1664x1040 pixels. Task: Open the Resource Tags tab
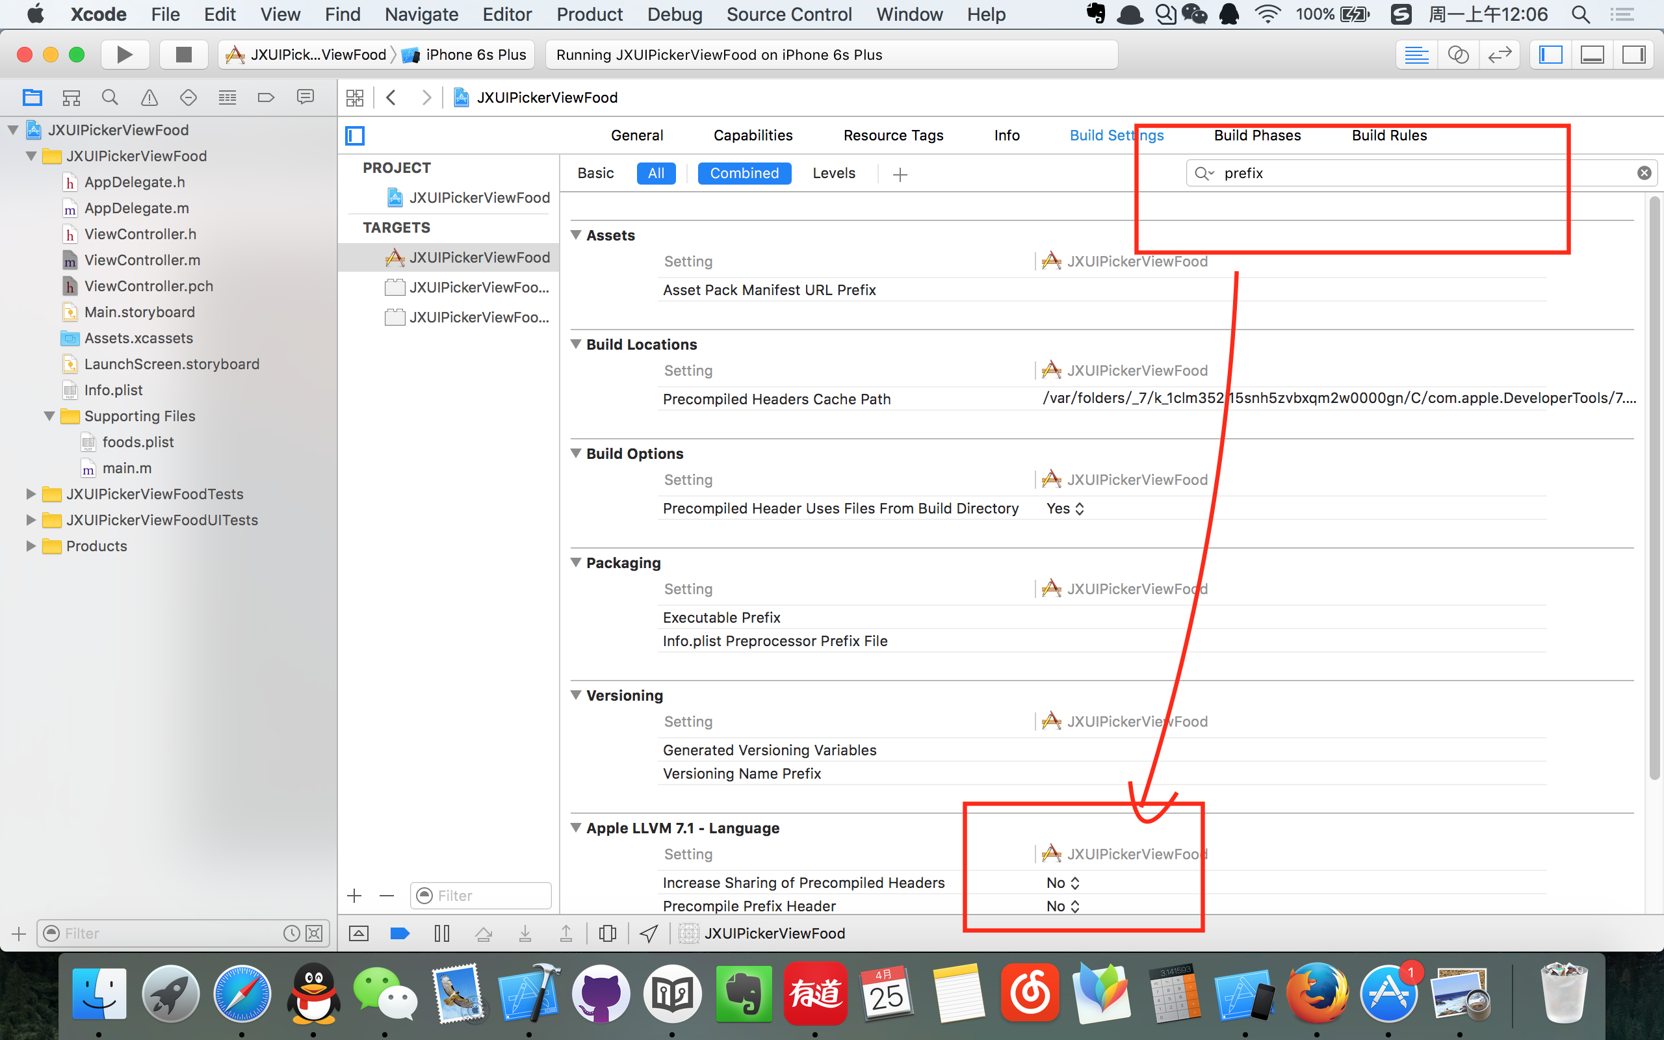pyautogui.click(x=893, y=135)
